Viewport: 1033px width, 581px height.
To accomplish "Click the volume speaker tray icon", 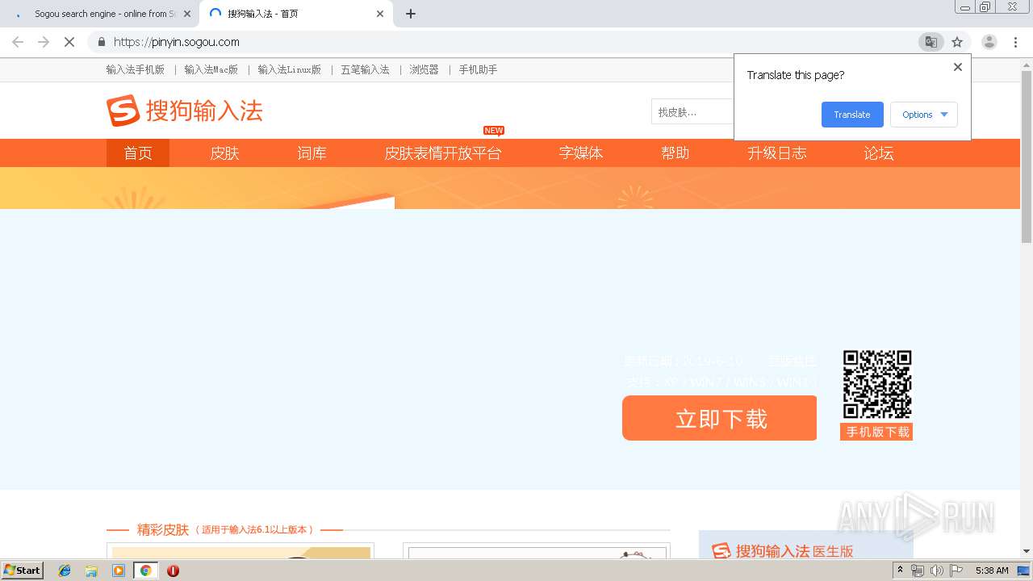I will click(x=936, y=571).
